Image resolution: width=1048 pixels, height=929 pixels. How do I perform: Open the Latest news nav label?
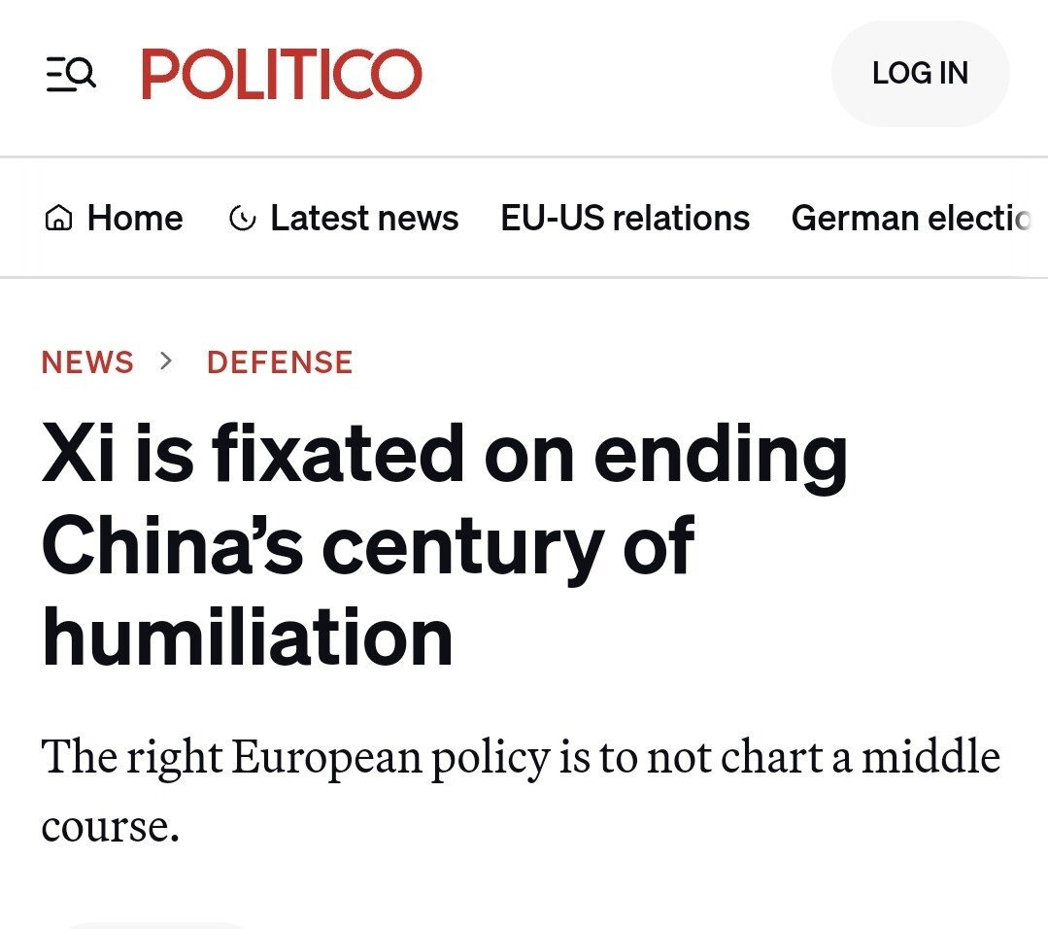(364, 219)
